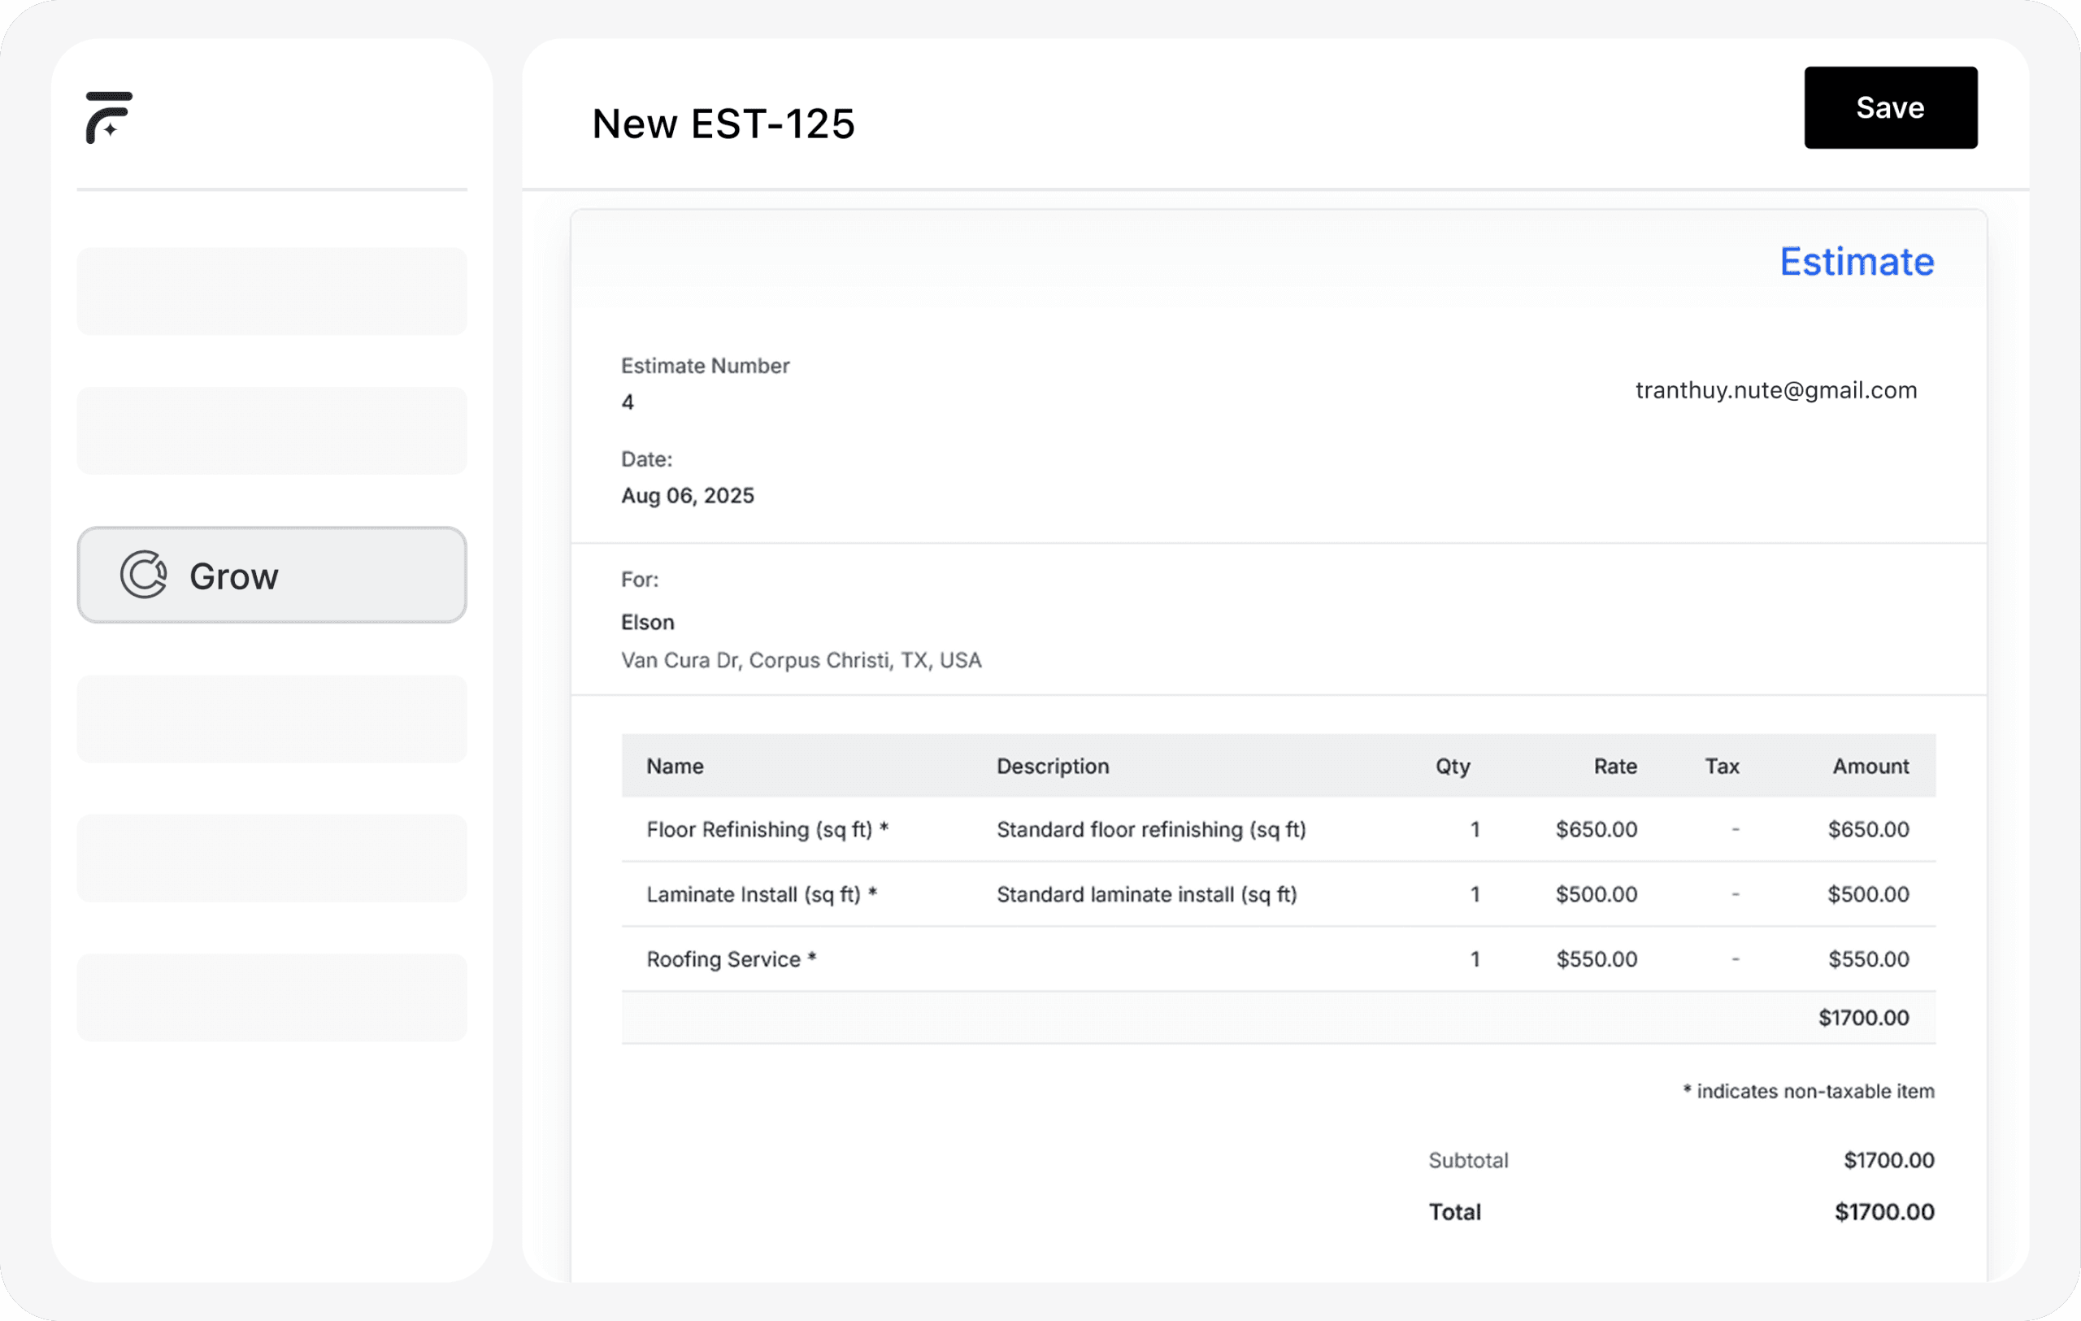Click the Grow circular icon
Screen dimensions: 2081x1321
click(x=143, y=575)
